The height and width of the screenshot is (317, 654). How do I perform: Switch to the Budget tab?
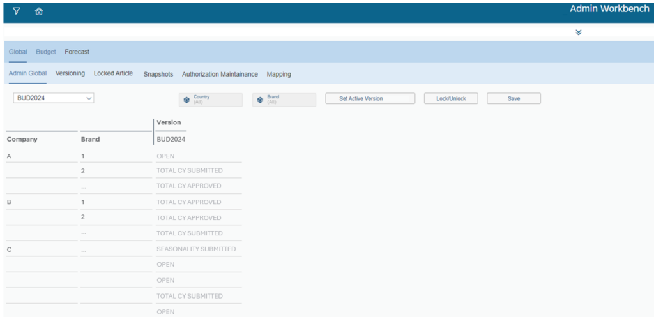pos(46,52)
